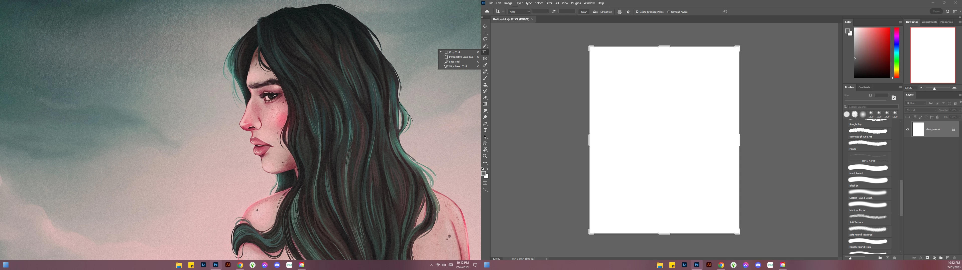Enable the Content-Aware checkbox
The width and height of the screenshot is (962, 270).
click(x=668, y=12)
